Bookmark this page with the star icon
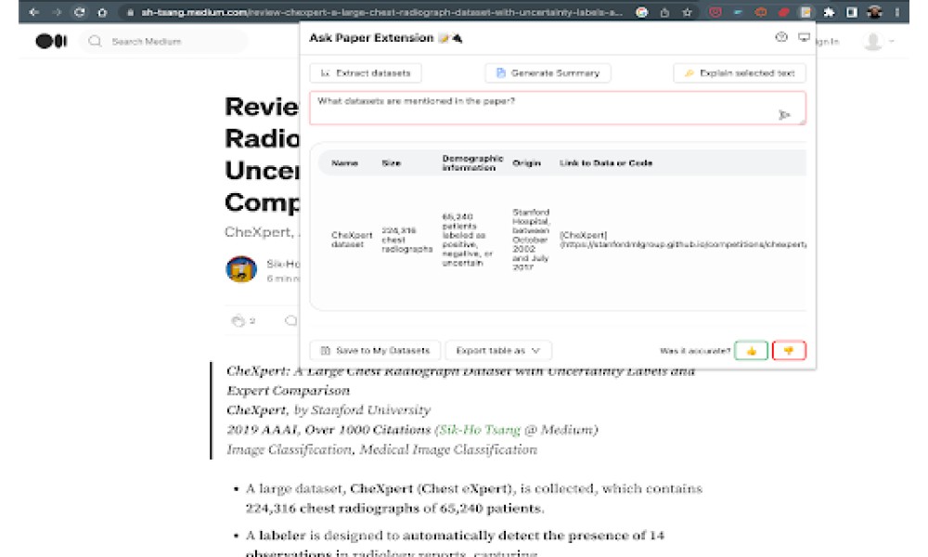 pos(687,12)
